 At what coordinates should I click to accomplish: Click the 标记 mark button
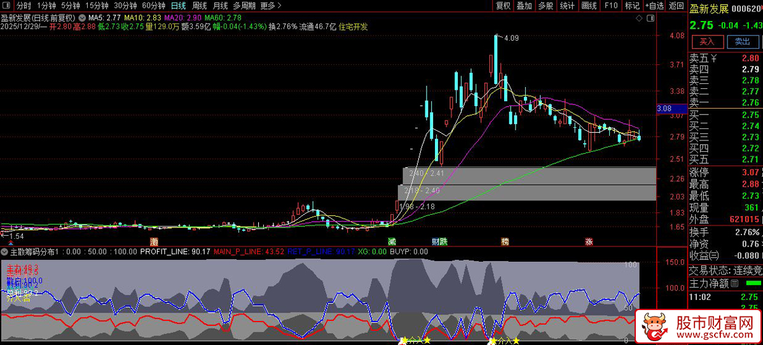[632, 6]
